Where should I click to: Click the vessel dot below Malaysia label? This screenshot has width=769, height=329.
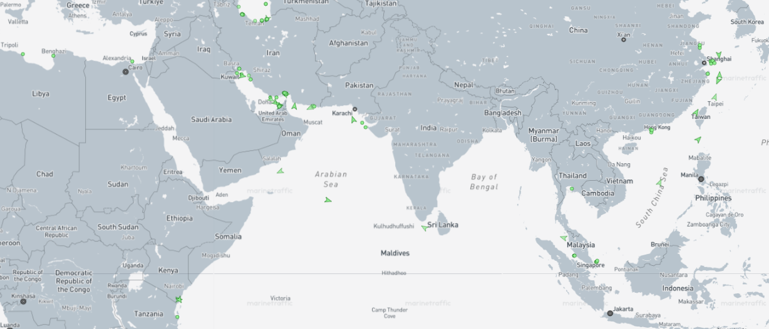click(574, 255)
